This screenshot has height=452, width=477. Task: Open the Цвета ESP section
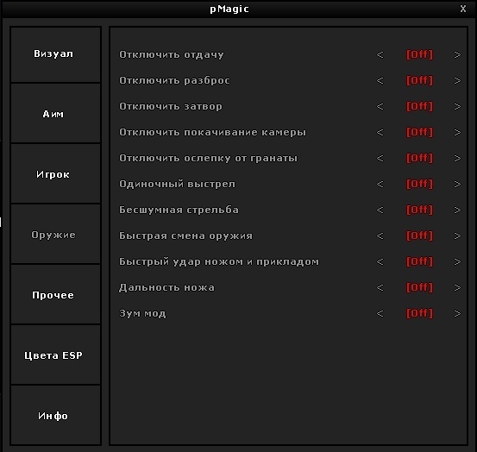[x=56, y=355]
